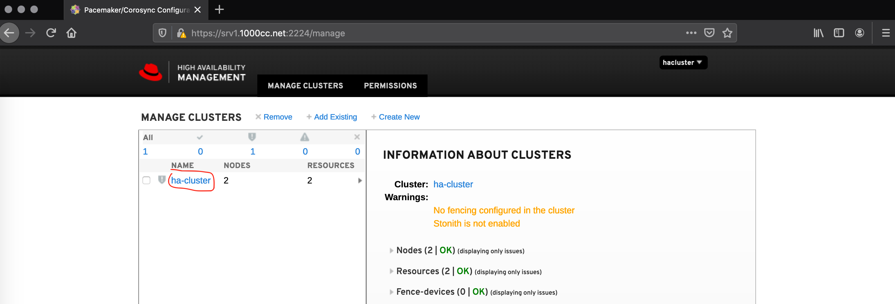Screen dimensions: 895x304
Task: Click the NODES column header
Action: point(237,165)
